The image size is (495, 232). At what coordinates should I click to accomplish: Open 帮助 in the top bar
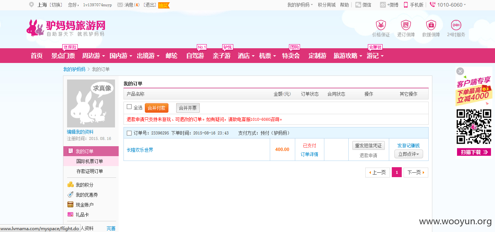coord(344,5)
